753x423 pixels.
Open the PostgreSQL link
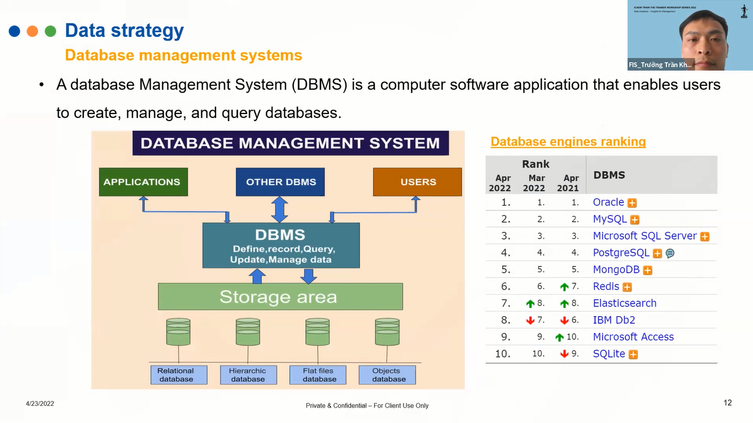point(621,253)
